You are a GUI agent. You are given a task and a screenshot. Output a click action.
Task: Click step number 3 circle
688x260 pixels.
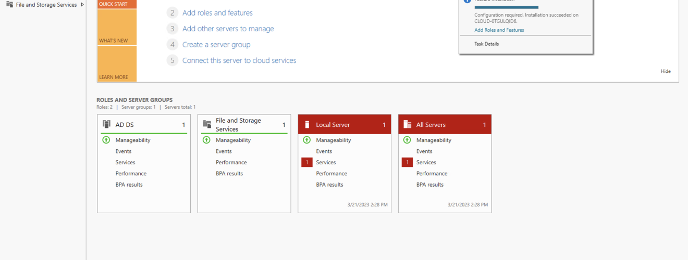coord(173,29)
